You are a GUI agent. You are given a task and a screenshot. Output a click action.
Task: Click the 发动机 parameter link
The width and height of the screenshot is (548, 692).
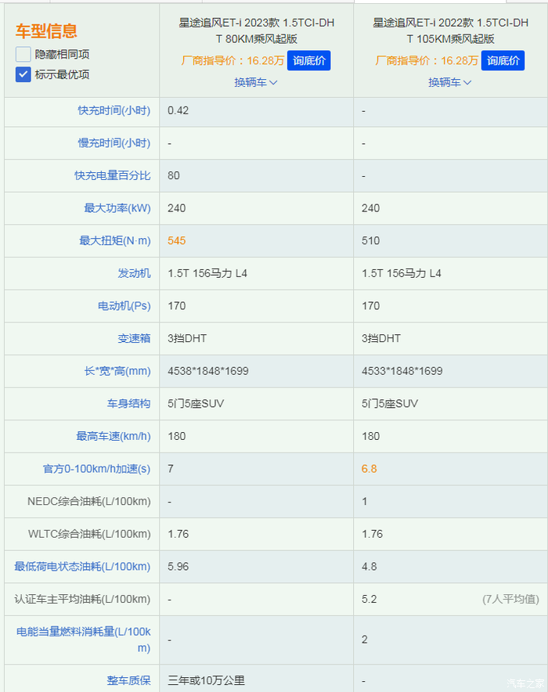coord(134,273)
